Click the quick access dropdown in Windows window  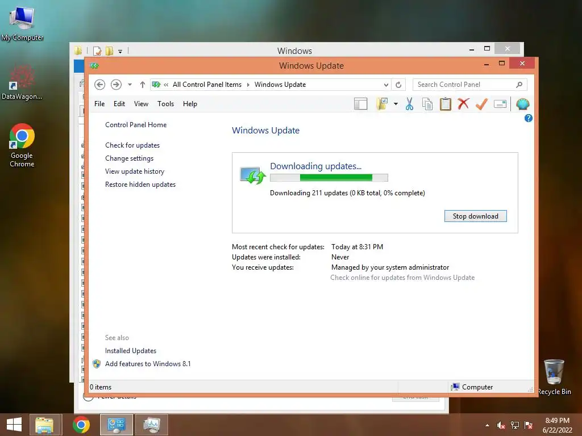coord(120,52)
